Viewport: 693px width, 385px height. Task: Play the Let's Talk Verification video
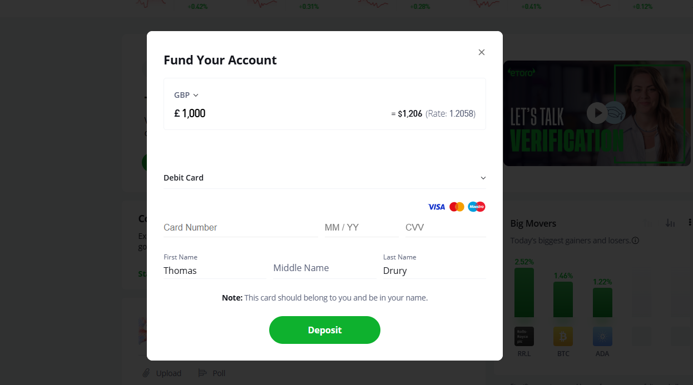click(x=597, y=113)
